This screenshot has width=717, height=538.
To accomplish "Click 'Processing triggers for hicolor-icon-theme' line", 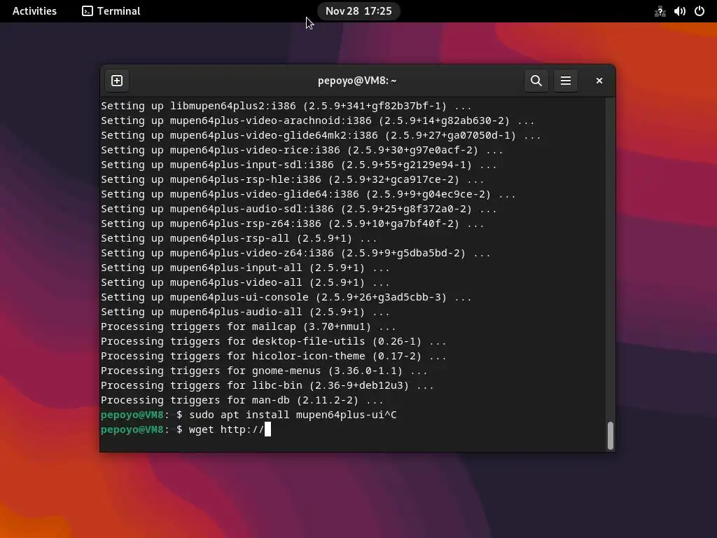I will [274, 357].
